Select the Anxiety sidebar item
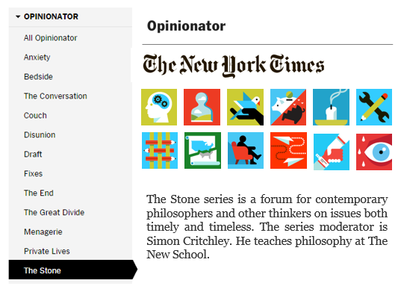The height and width of the screenshot is (289, 401). [x=37, y=58]
